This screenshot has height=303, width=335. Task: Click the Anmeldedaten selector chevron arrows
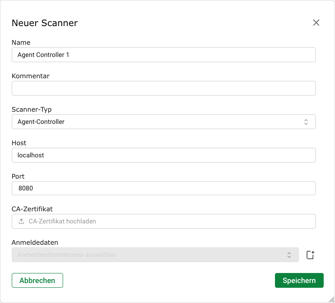(x=289, y=255)
